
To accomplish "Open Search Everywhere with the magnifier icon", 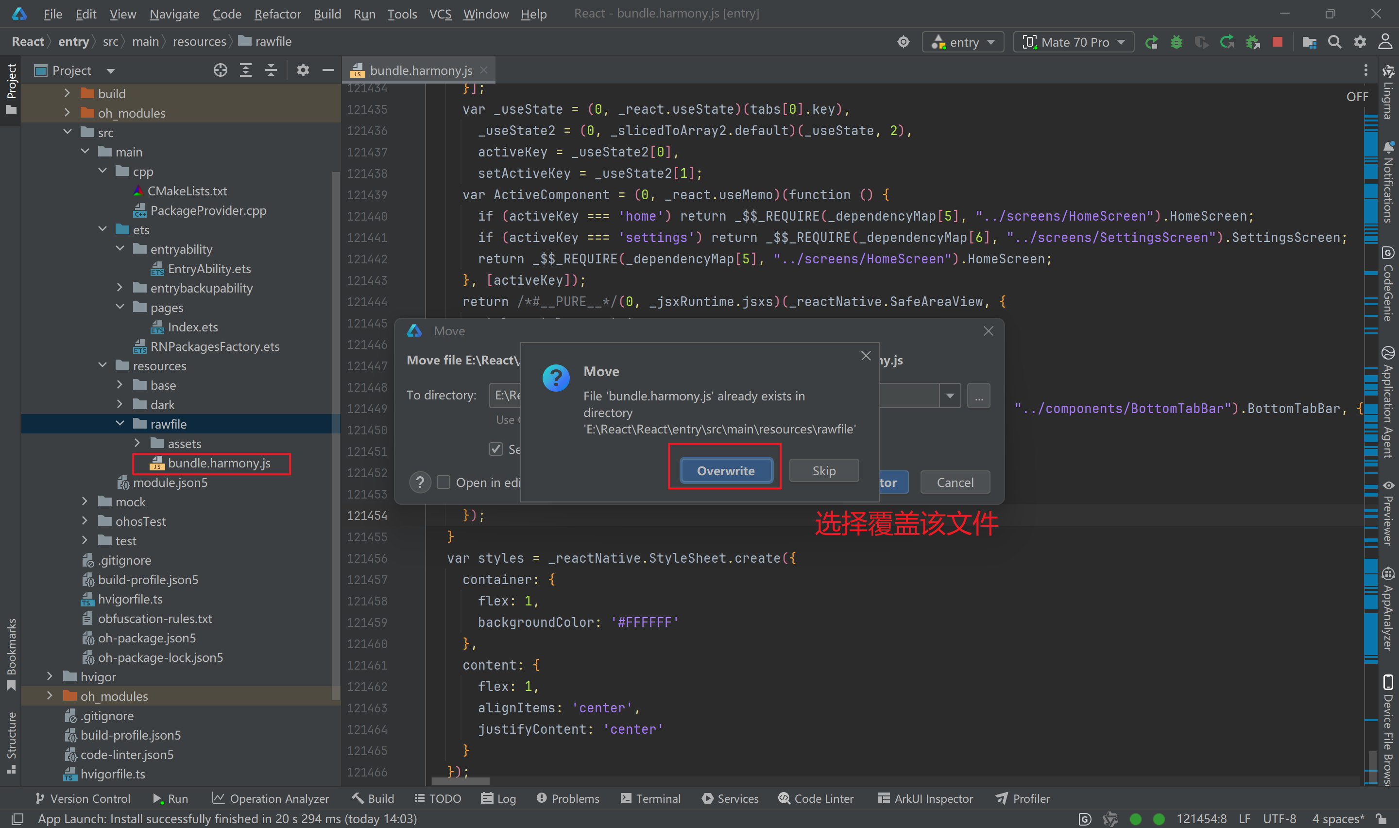I will click(x=1335, y=41).
